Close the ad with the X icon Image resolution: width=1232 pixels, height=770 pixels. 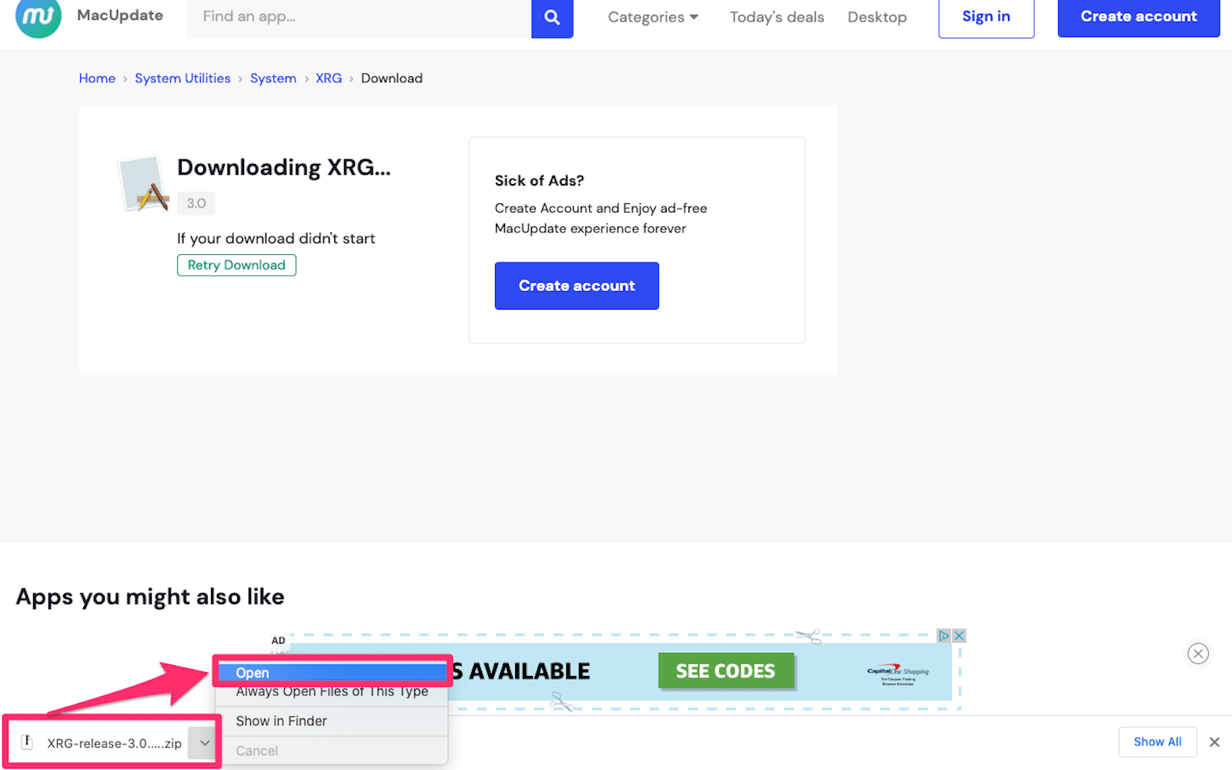[959, 636]
